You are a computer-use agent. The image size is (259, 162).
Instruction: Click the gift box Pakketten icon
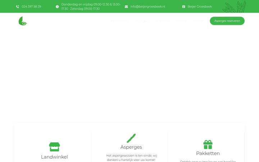pyautogui.click(x=208, y=145)
